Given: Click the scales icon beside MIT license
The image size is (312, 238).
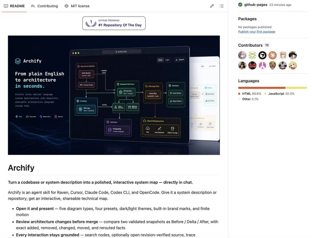Looking at the screenshot, I should 67,6.
